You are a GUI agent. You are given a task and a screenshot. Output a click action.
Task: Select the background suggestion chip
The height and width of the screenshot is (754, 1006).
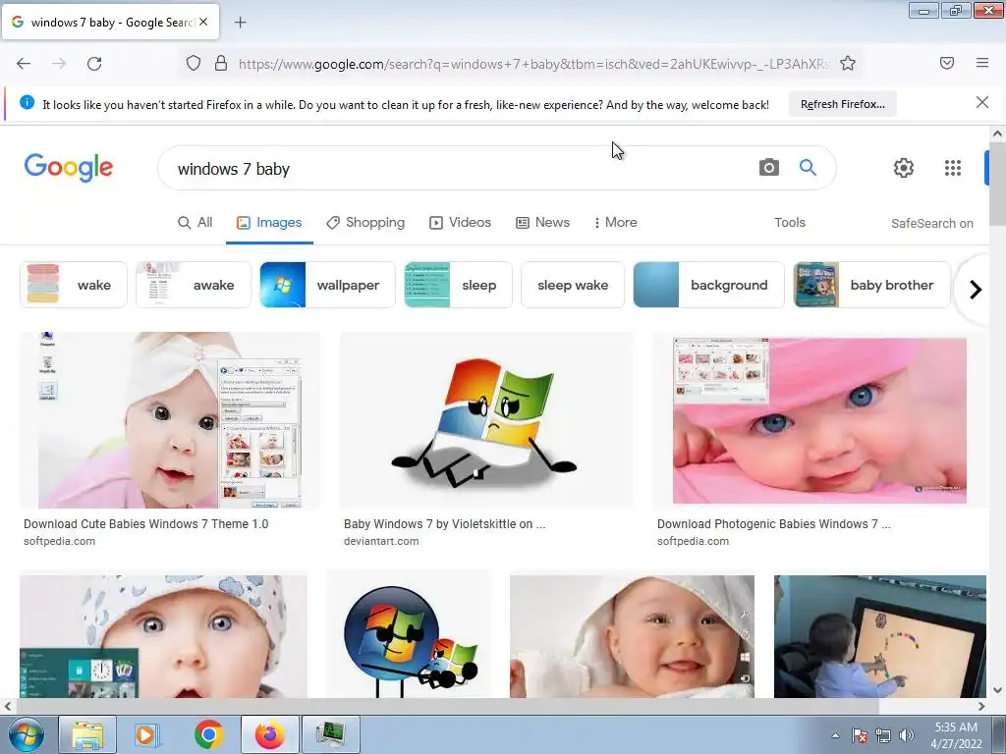(708, 285)
